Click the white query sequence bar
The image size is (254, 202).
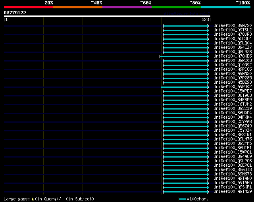[107, 16]
